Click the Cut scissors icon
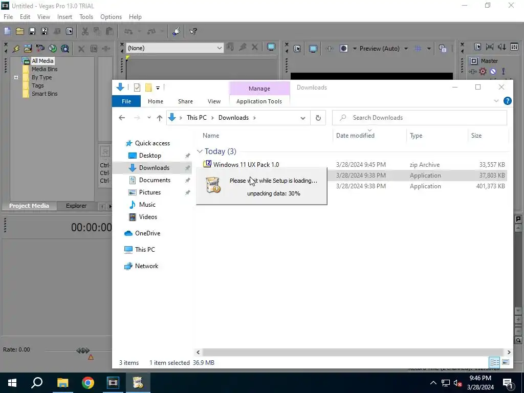This screenshot has height=393, width=524. coord(85,31)
